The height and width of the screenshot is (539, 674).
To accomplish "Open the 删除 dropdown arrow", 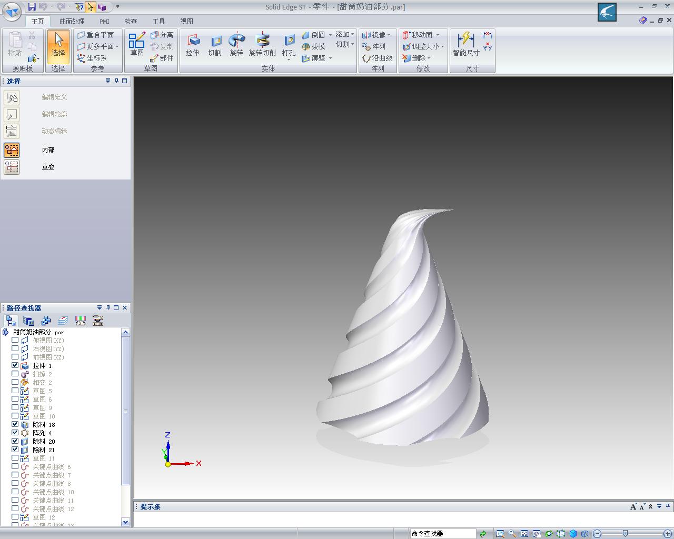I will point(429,58).
